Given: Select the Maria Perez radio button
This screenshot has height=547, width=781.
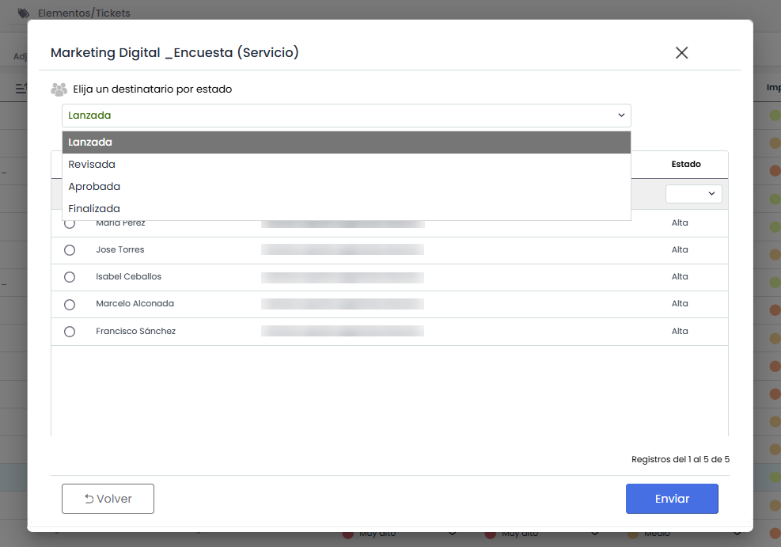Looking at the screenshot, I should (x=70, y=224).
